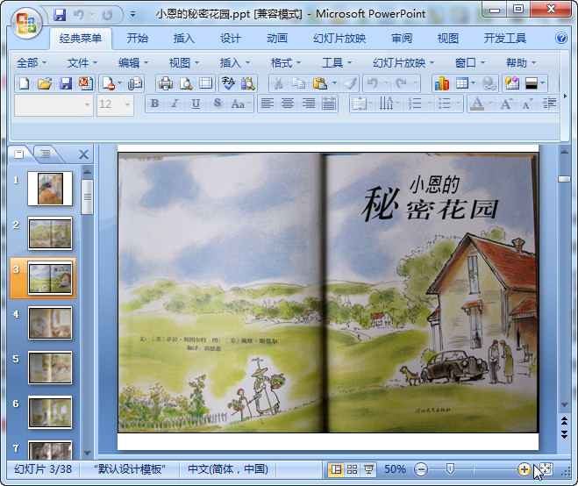Select slide 5 thumbnail
The width and height of the screenshot is (578, 486).
[50, 368]
